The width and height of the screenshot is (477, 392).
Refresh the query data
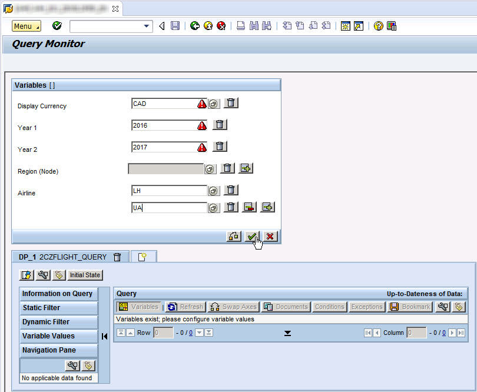click(x=185, y=307)
